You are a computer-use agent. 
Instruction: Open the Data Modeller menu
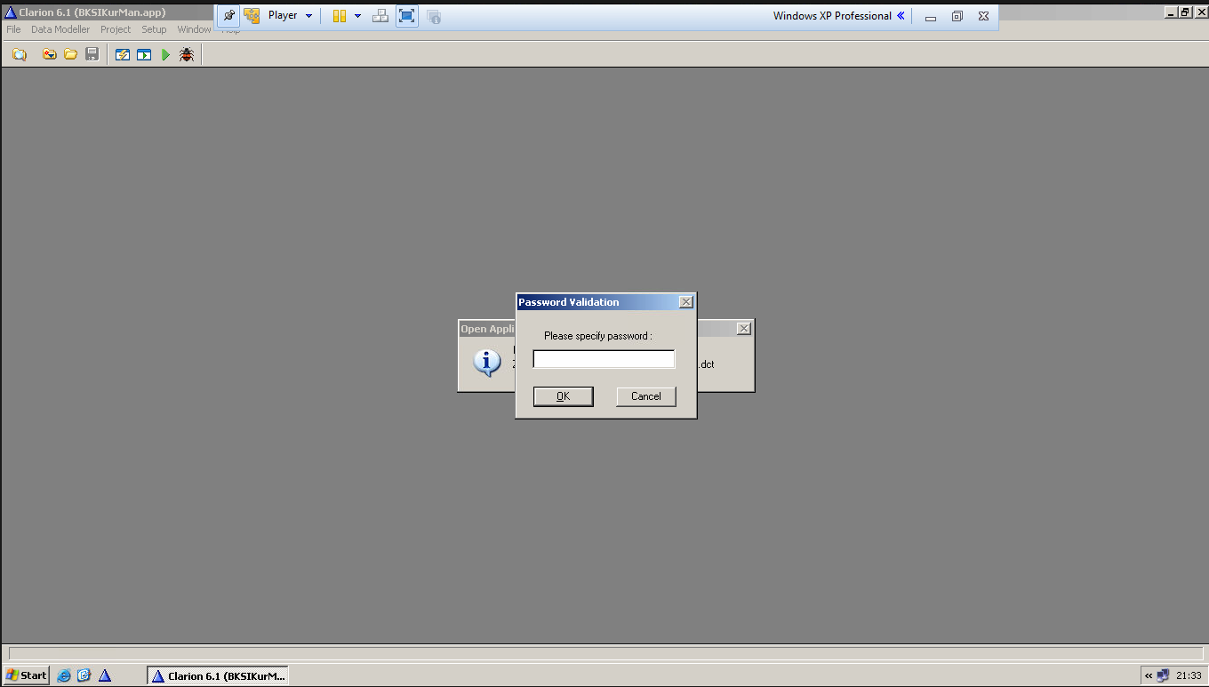(60, 29)
